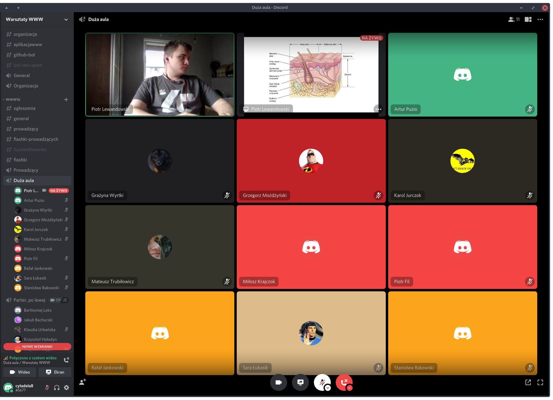Focus the skin diagram screen share tile
This screenshot has height=400, width=553.
(311, 75)
